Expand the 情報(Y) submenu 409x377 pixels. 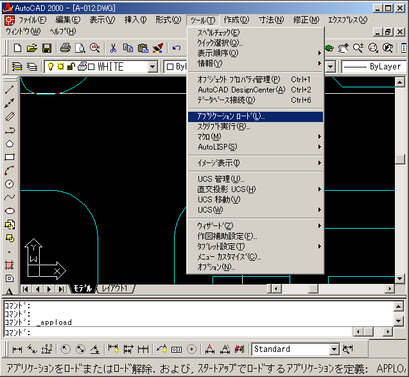tap(256, 64)
